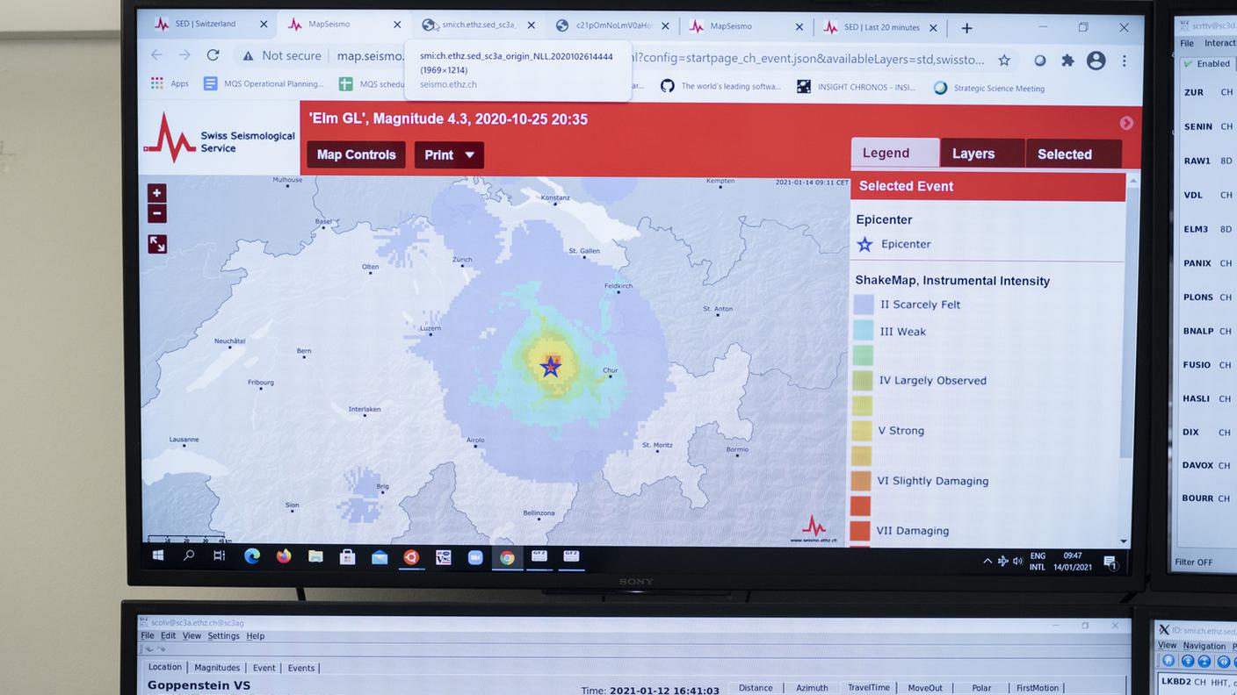Click the 'V Strong' color swatch

(862, 431)
